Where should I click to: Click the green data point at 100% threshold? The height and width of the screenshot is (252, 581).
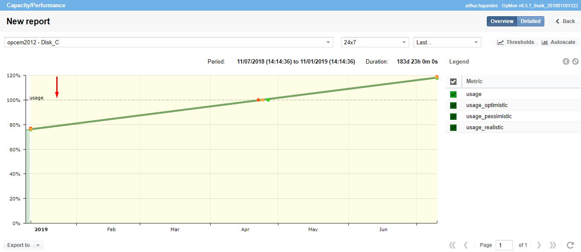(268, 100)
